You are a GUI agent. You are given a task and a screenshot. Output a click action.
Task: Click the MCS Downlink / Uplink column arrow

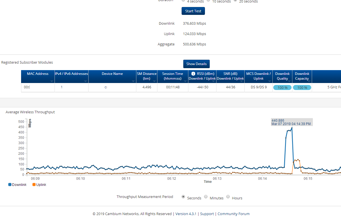269,81
